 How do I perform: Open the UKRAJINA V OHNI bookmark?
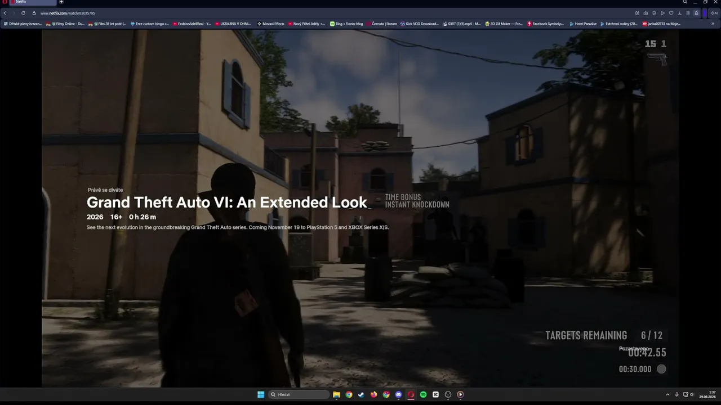coord(234,24)
